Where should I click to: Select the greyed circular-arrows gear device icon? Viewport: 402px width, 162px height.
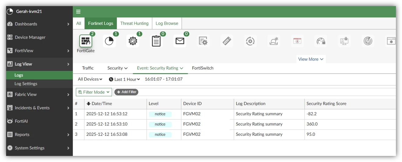coord(250,41)
